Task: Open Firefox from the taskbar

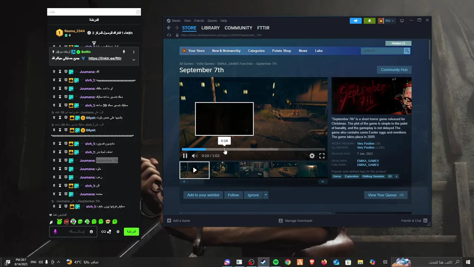Action: click(x=324, y=262)
